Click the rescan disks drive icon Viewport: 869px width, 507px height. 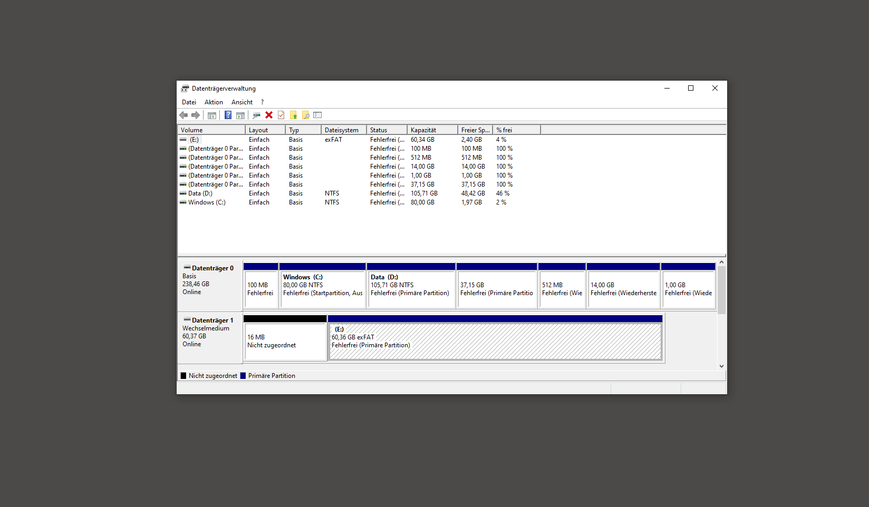256,115
